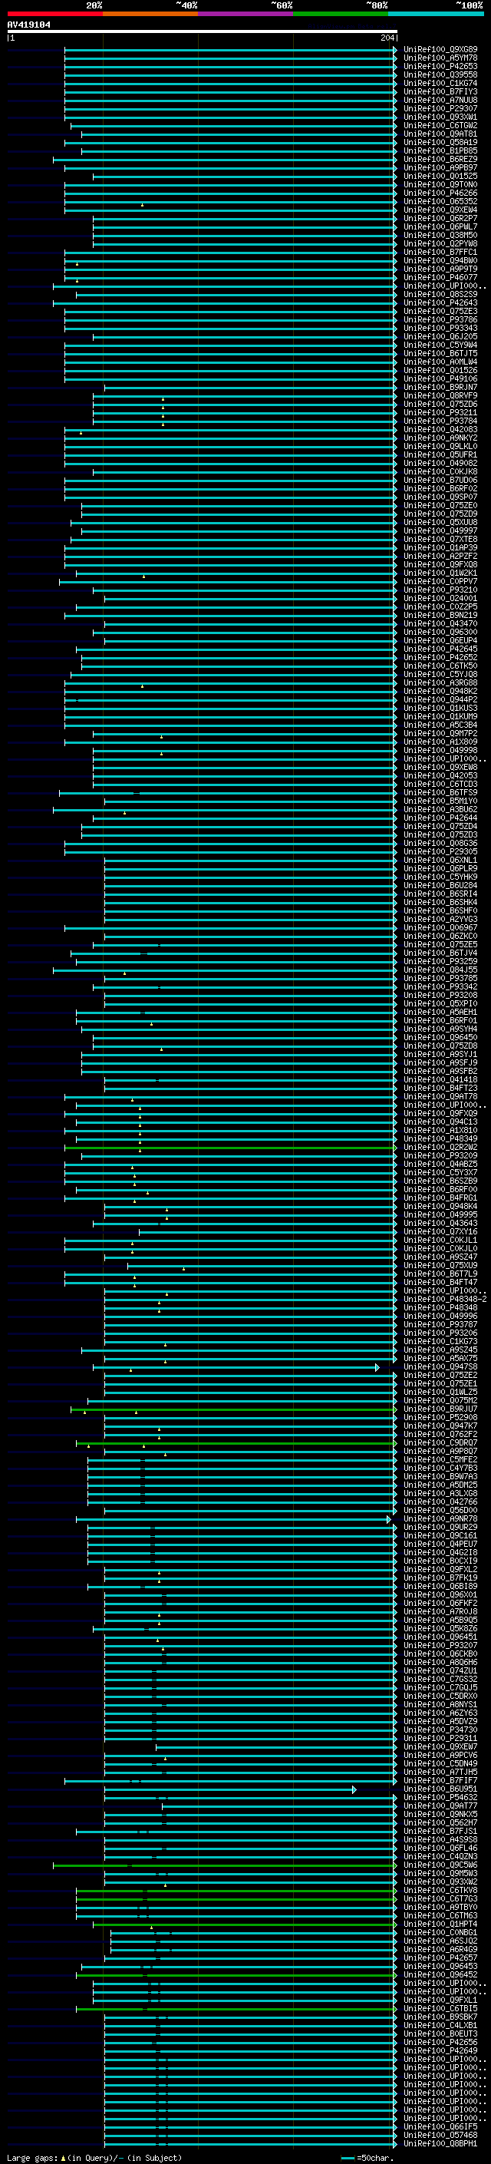Select hit label UniRef100_P46266

[440, 193]
